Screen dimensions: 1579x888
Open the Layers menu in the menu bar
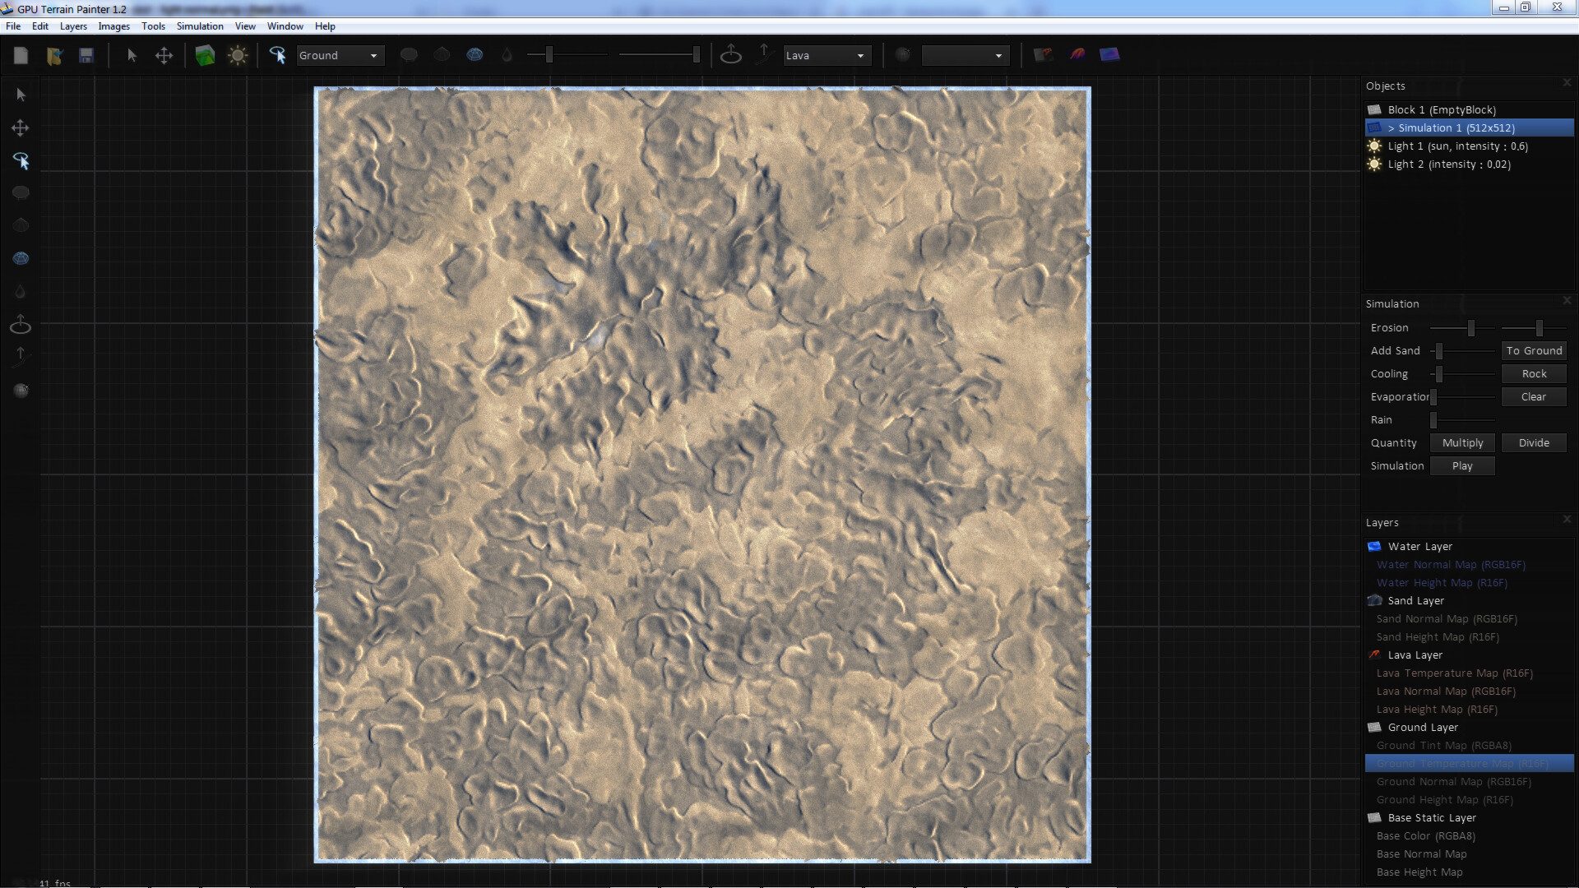[x=73, y=25]
